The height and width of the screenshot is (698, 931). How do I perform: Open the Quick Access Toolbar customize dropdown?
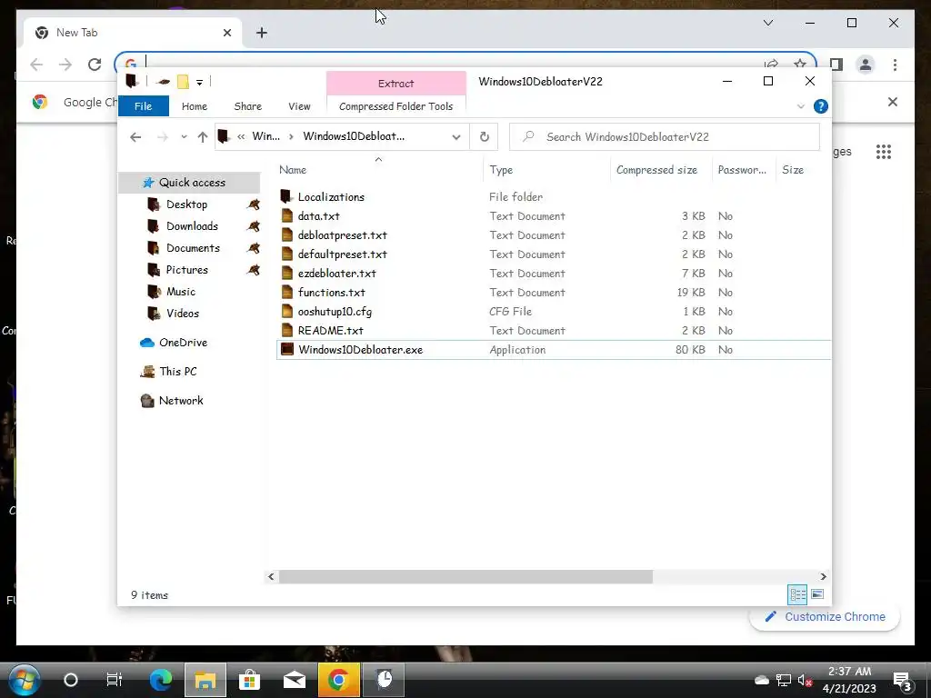[199, 82]
